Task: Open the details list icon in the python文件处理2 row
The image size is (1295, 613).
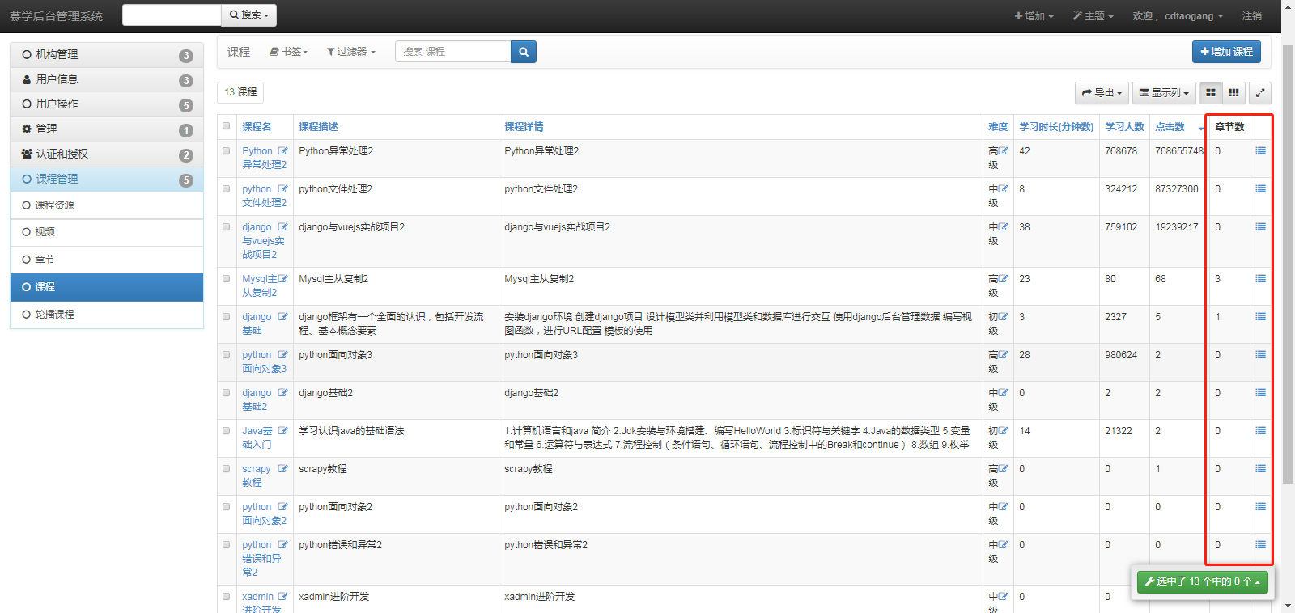Action: click(x=1260, y=189)
